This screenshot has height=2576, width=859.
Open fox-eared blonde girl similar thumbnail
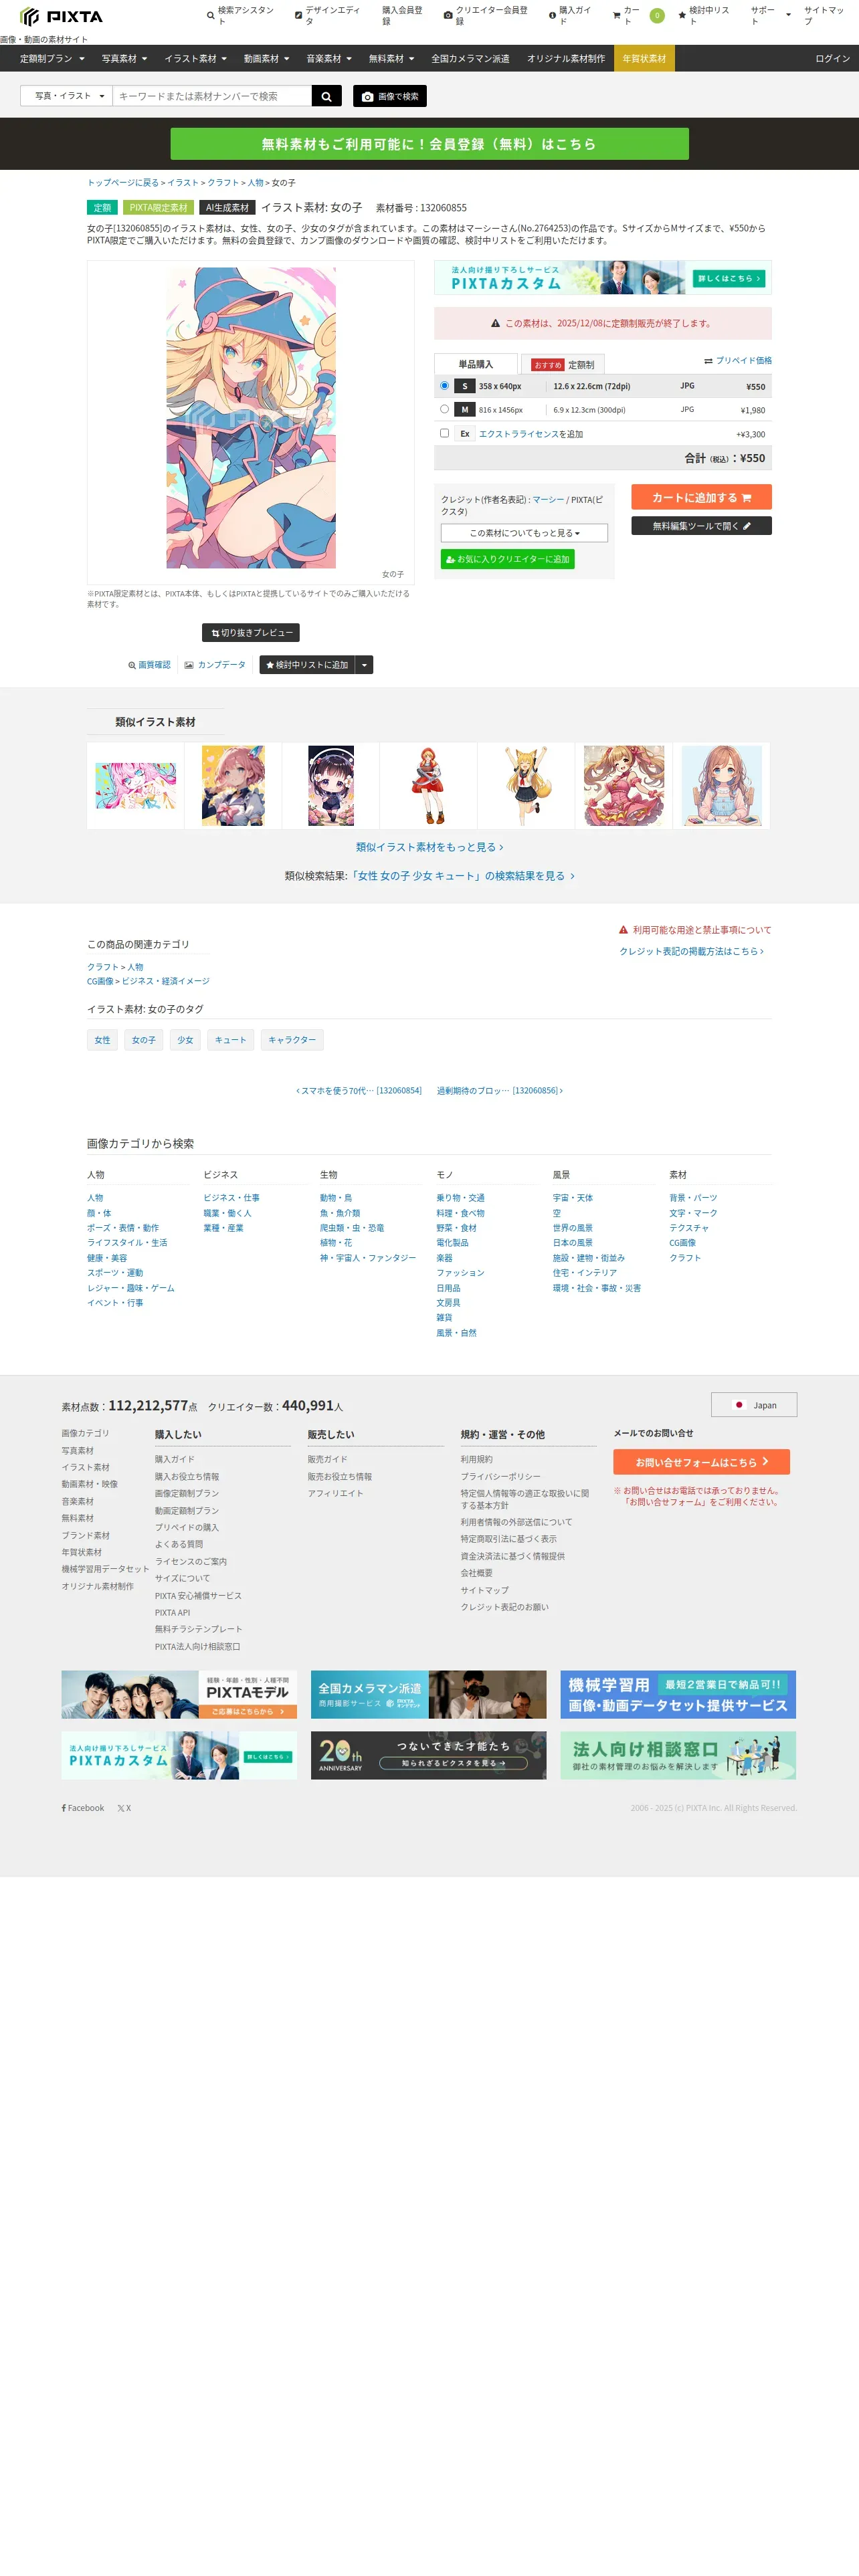525,785
